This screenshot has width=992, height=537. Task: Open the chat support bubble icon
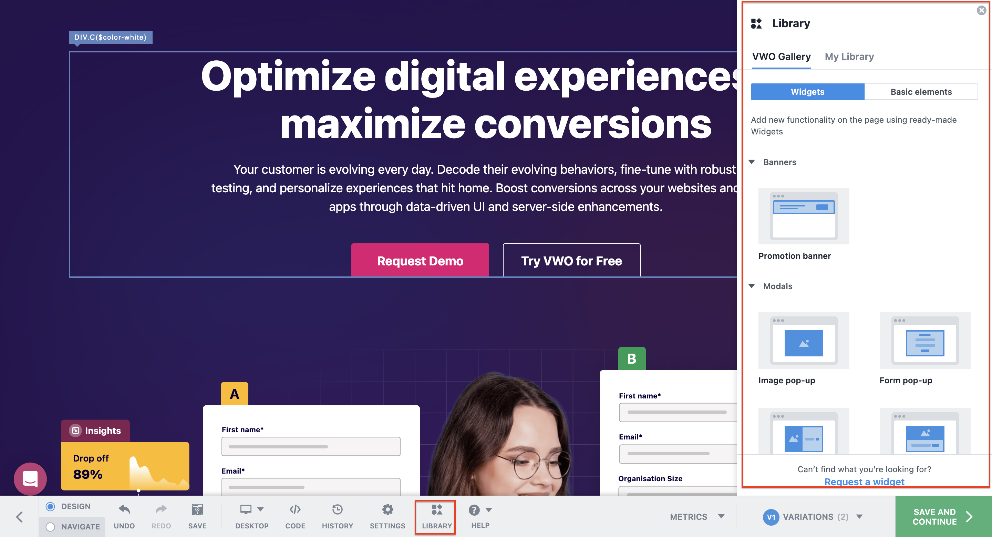[30, 479]
